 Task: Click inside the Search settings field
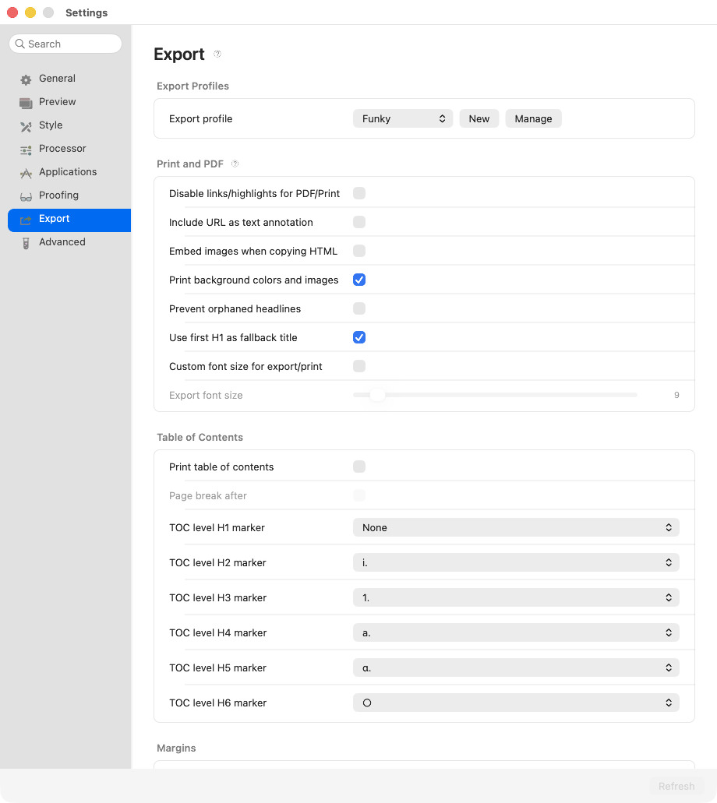coord(65,44)
